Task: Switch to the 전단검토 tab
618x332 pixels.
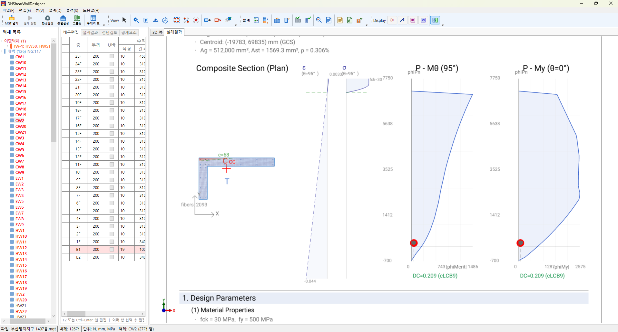Action: (109, 33)
